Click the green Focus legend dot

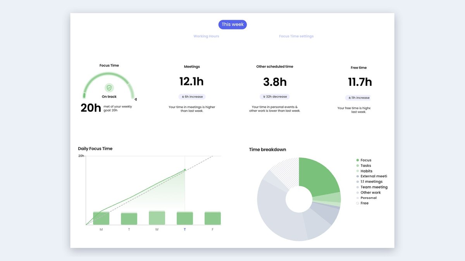(x=357, y=160)
